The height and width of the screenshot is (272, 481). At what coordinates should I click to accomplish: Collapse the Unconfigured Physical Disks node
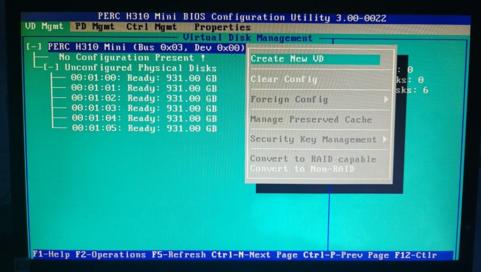click(51, 67)
